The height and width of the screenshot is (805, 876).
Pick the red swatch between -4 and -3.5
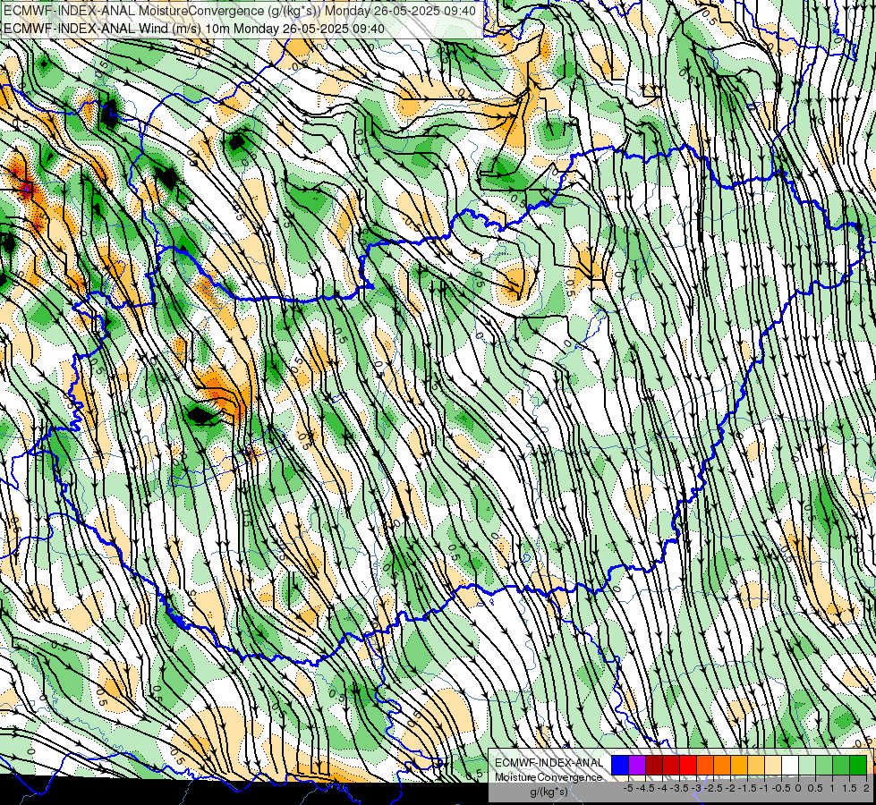coord(671,765)
